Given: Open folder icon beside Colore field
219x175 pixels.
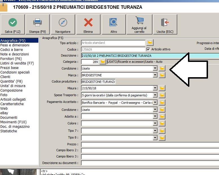Looking at the screenshot, I should point(162,123).
